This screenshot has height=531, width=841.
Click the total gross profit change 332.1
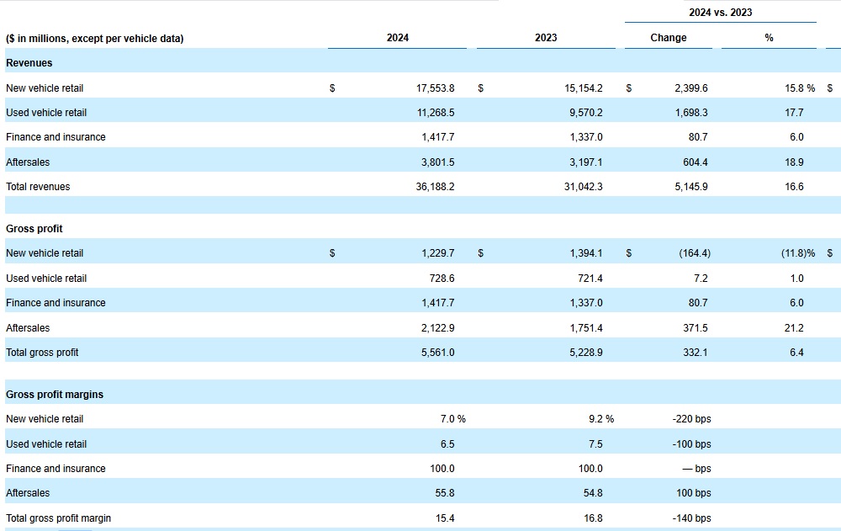(x=696, y=353)
